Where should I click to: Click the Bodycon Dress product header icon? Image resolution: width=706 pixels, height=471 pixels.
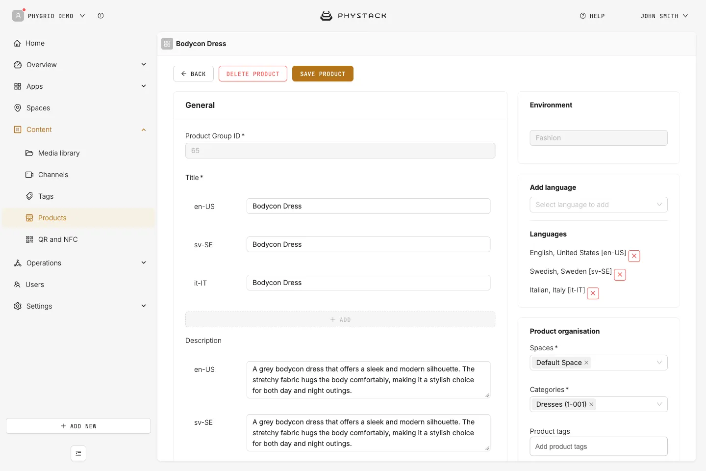[167, 44]
